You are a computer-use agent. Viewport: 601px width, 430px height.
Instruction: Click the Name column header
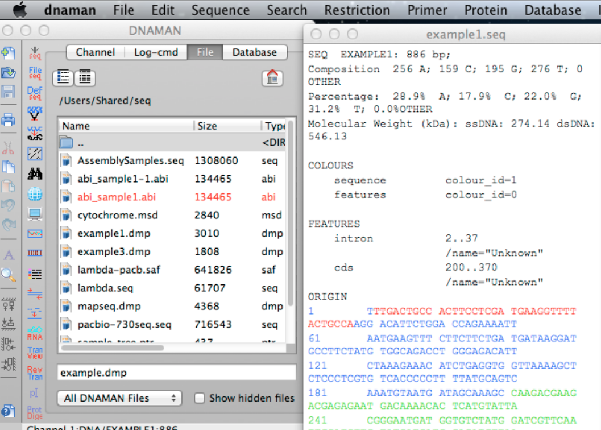point(126,126)
